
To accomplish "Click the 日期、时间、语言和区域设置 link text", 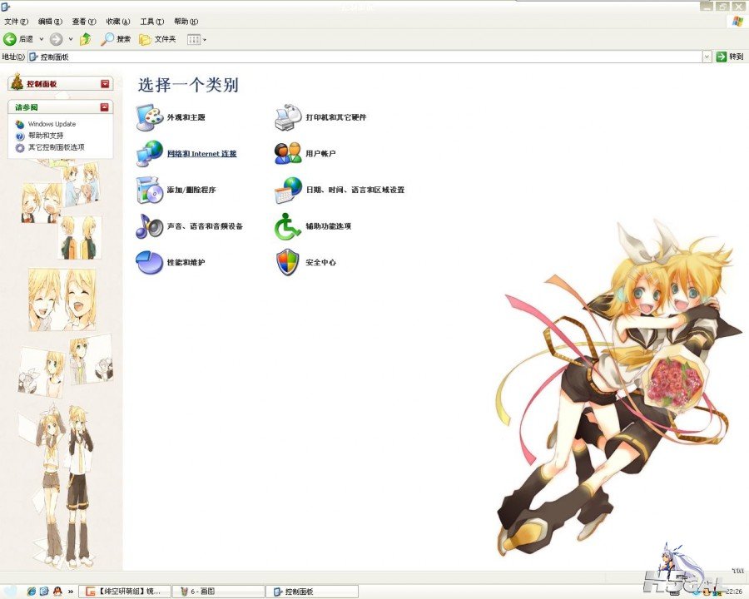I will click(355, 190).
